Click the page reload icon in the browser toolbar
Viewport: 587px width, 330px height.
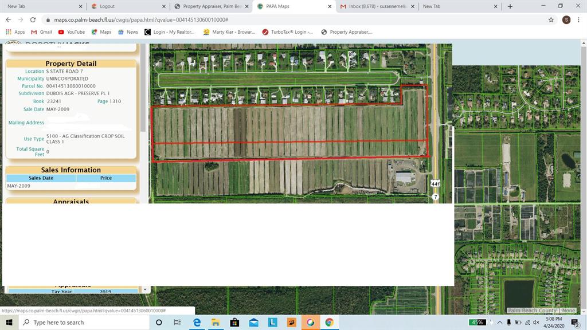(x=33, y=19)
